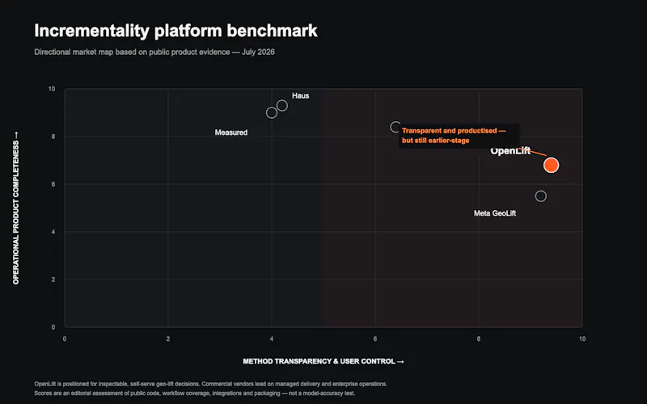
Task: Click the Meta GeoLift text label
Action: tap(495, 213)
